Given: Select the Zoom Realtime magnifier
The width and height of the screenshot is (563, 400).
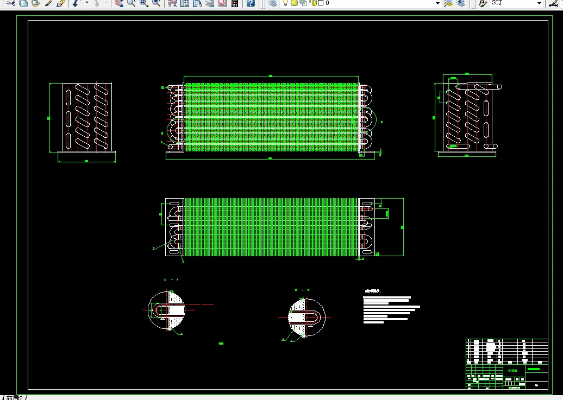Looking at the screenshot, I should click(131, 3).
